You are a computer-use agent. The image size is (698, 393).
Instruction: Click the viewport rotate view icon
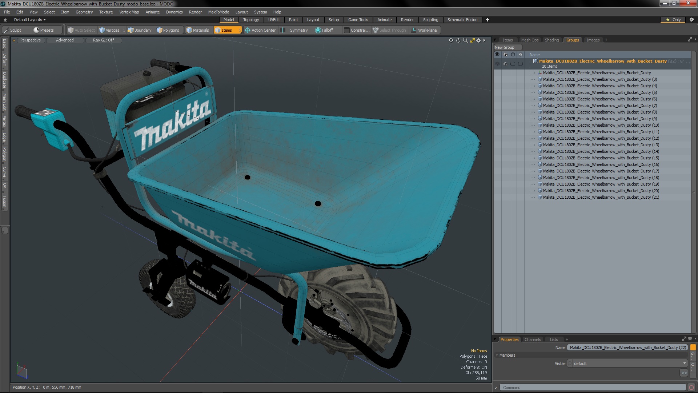458,40
